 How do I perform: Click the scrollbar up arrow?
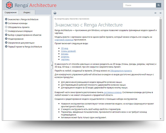coord(161,18)
